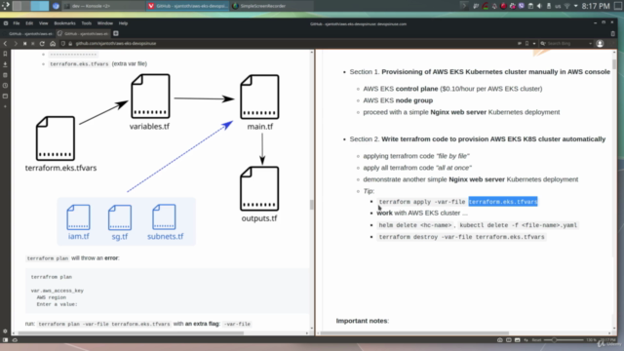Go back in browser history

click(5, 43)
